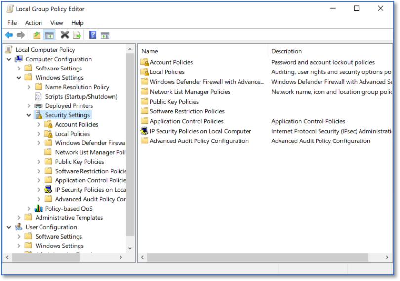Maximize the Local Group Policy Editor window
Screen dimensions: 400x281
click(x=357, y=8)
